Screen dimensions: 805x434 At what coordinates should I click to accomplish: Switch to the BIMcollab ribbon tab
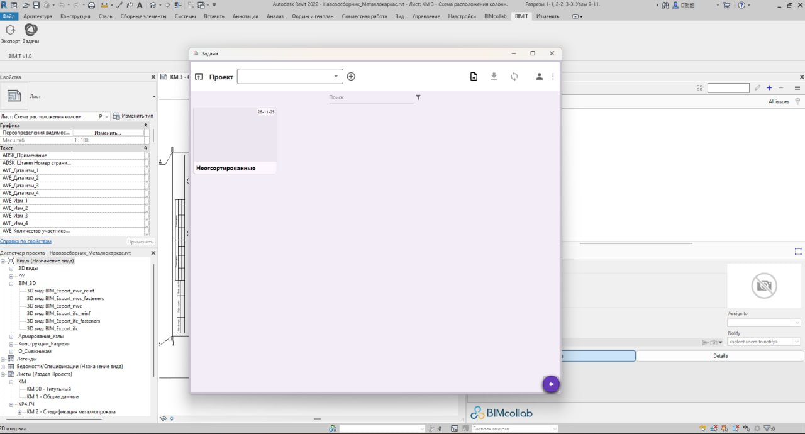[496, 16]
